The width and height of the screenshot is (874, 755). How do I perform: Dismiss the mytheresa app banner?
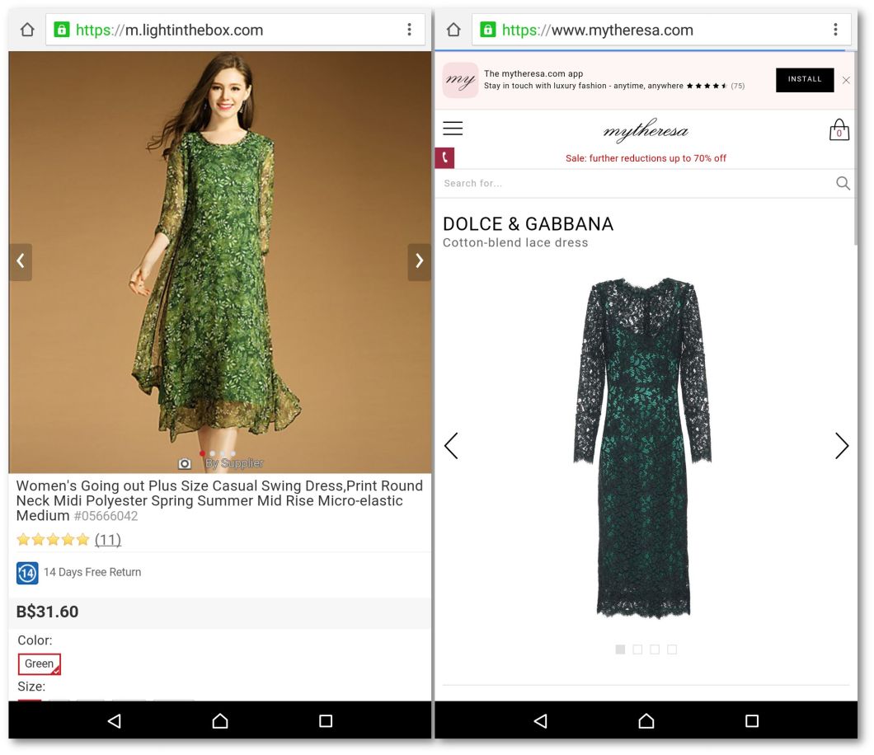pos(846,80)
